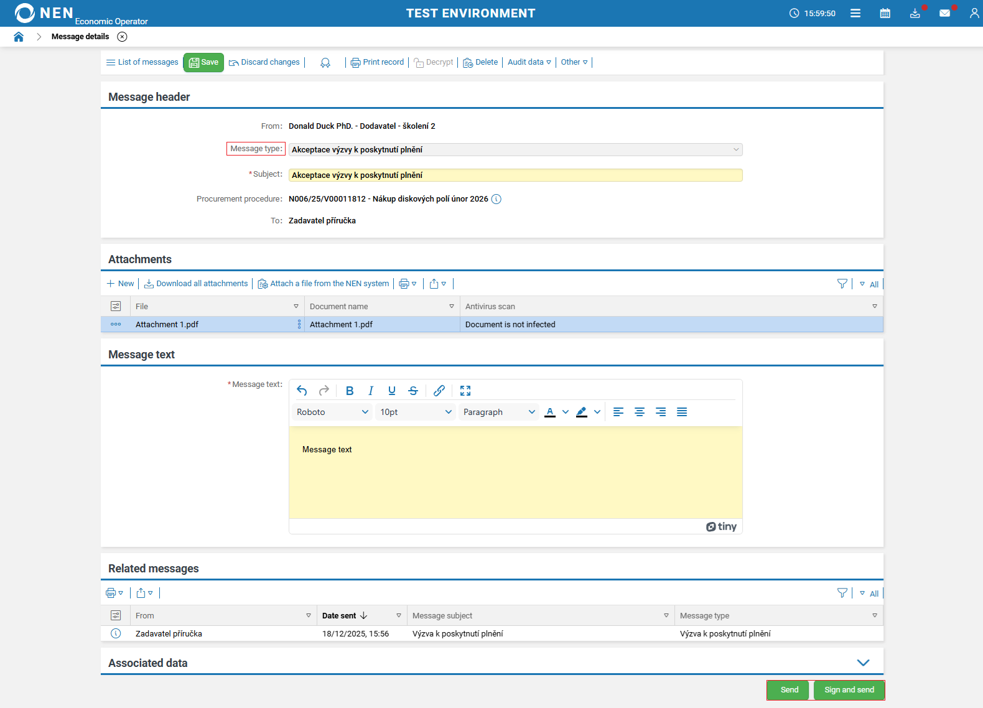This screenshot has height=708, width=983.
Task: Insert a link in message editor
Action: (x=439, y=391)
